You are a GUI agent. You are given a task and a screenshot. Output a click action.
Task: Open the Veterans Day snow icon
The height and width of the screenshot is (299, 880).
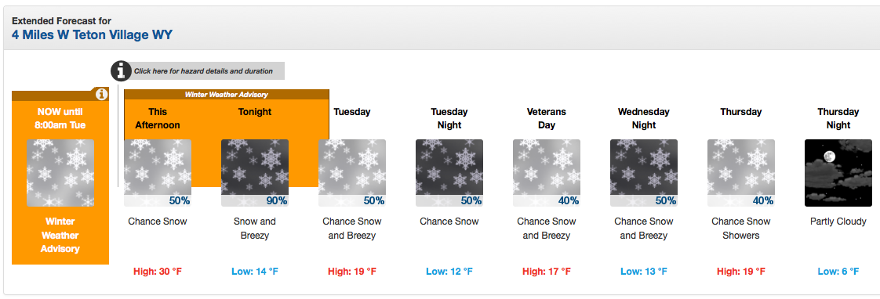[547, 173]
